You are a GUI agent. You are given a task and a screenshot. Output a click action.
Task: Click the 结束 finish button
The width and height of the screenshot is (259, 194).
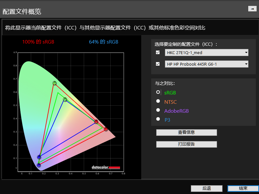(243, 188)
